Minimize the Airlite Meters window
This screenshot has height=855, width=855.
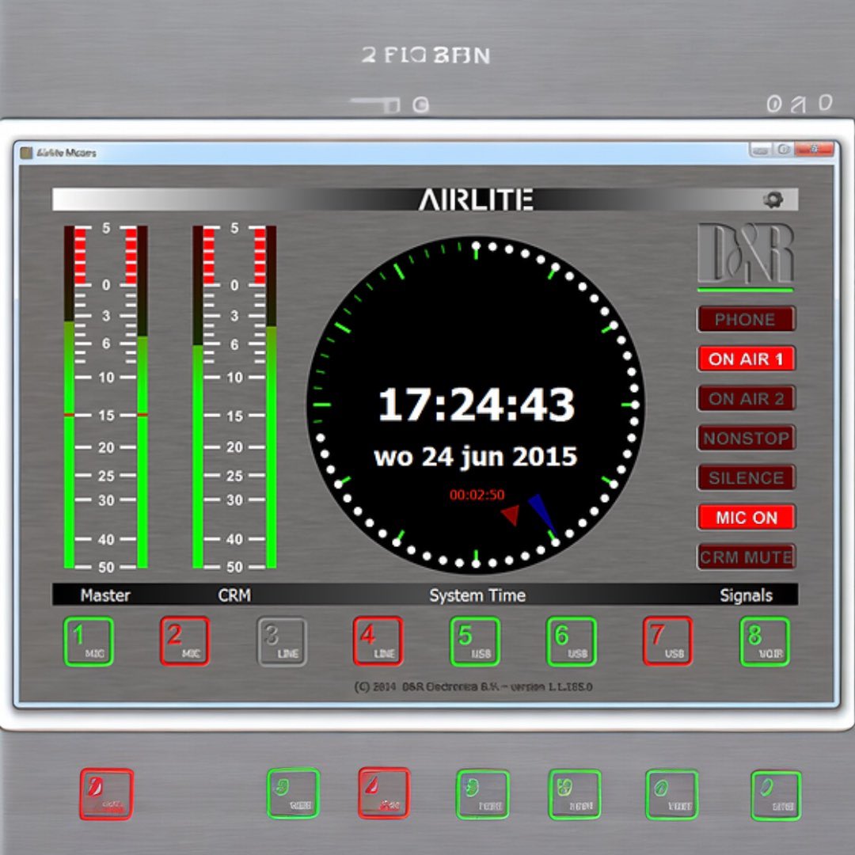tap(761, 150)
